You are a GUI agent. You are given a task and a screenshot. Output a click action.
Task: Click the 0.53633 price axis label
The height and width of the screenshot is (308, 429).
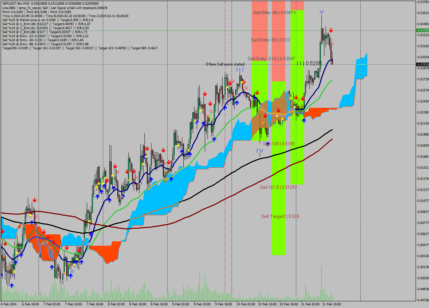tap(423, 13)
